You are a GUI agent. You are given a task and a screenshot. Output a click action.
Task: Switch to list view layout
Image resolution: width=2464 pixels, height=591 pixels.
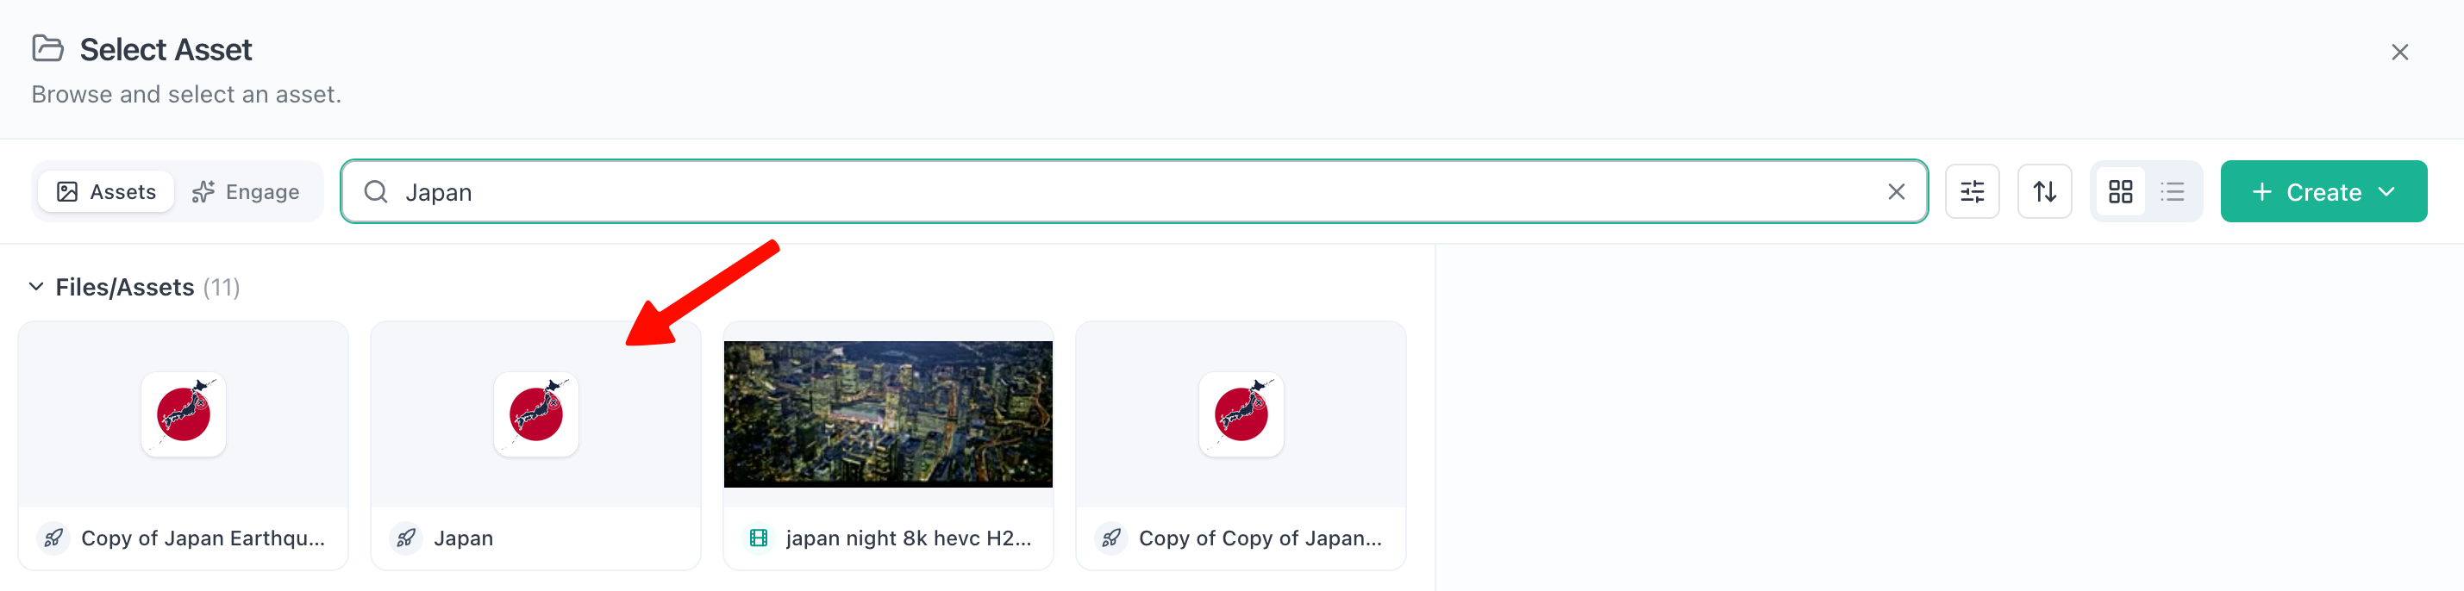coord(2173,191)
